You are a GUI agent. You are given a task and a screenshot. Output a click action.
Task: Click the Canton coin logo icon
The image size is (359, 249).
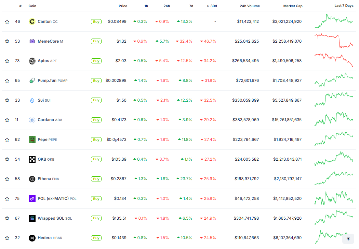pos(32,21)
